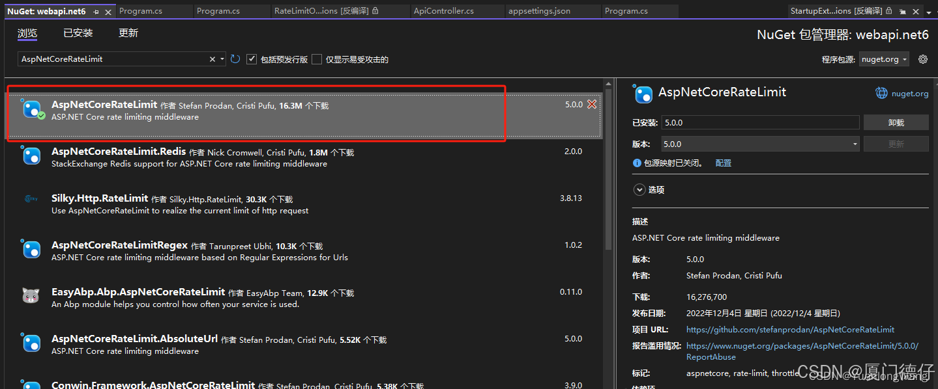Screen dimensions: 938x389
Task: Uninstall AspNetCoreRateLimit via red X icon
Action: point(592,105)
